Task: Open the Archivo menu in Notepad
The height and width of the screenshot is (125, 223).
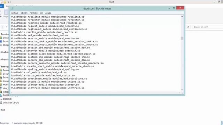Action: click(15, 13)
